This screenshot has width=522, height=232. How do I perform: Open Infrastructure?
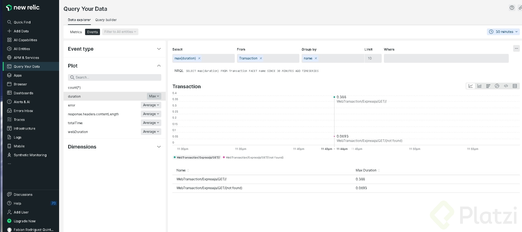(x=31, y=128)
